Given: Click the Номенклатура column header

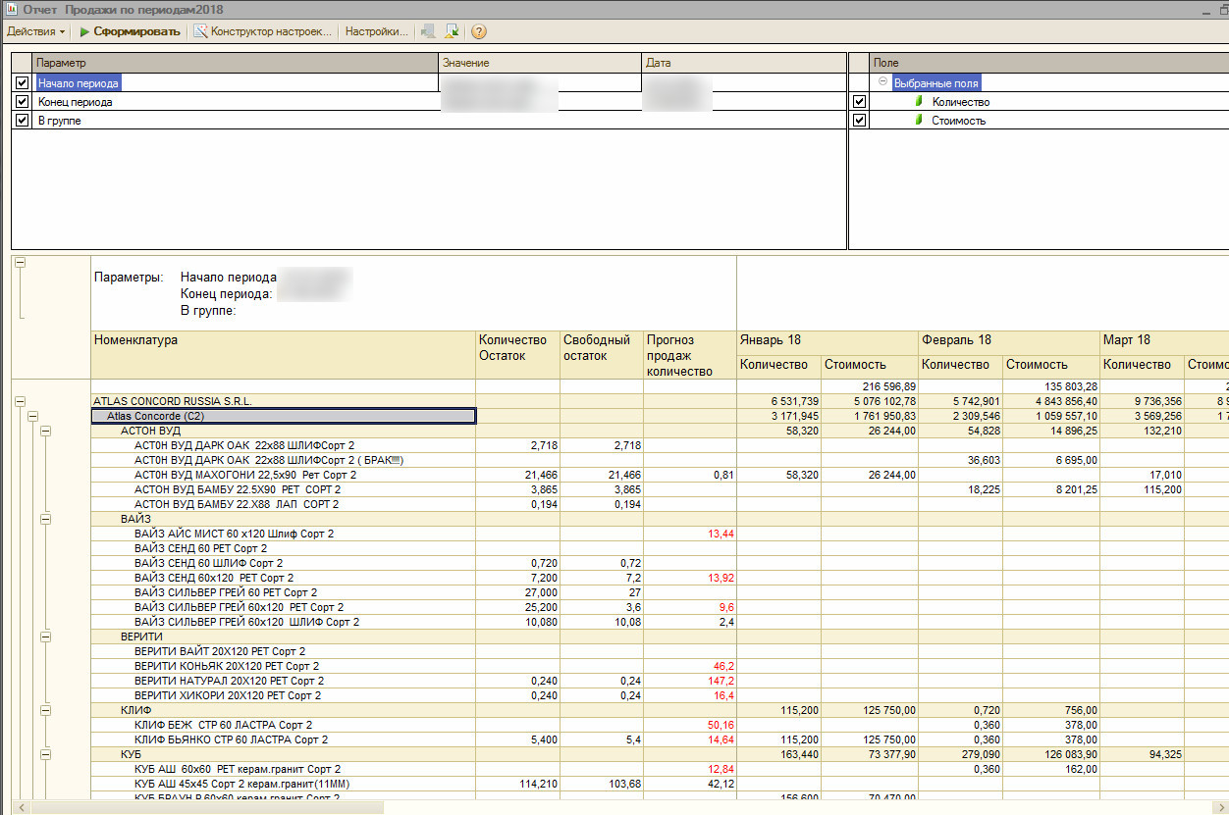Looking at the screenshot, I should [283, 340].
